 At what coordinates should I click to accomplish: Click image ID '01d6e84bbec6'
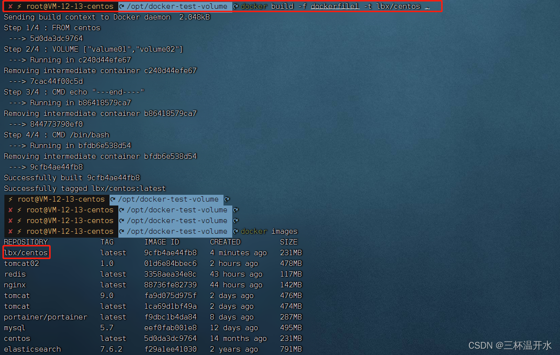170,263
